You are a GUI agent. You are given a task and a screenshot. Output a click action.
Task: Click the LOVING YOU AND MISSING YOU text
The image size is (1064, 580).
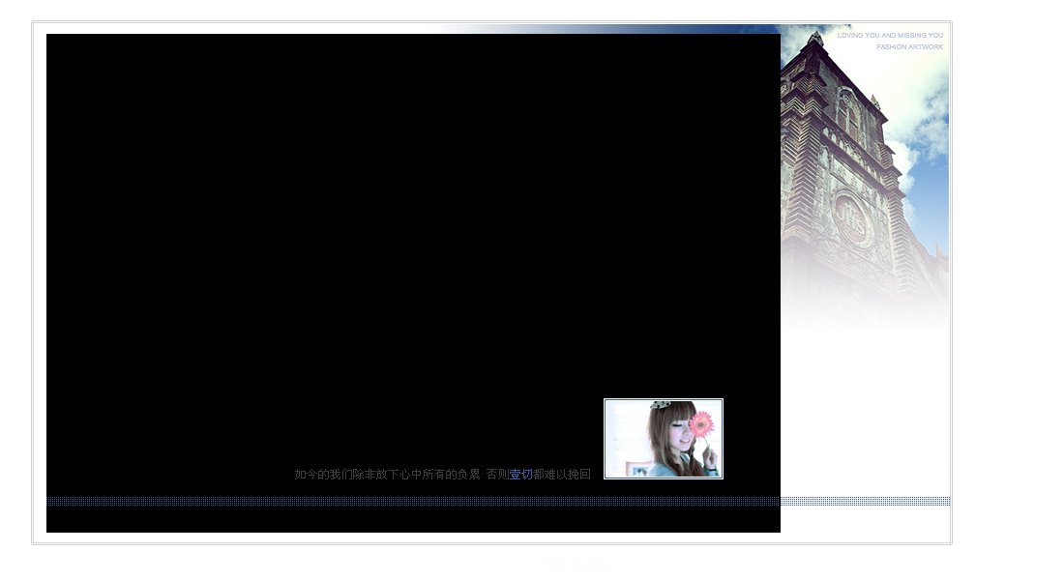(x=890, y=35)
